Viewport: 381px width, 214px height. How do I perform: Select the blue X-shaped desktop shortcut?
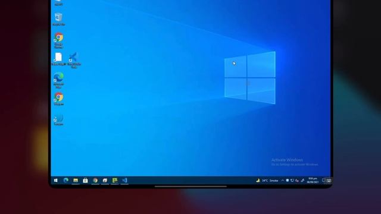tap(73, 60)
